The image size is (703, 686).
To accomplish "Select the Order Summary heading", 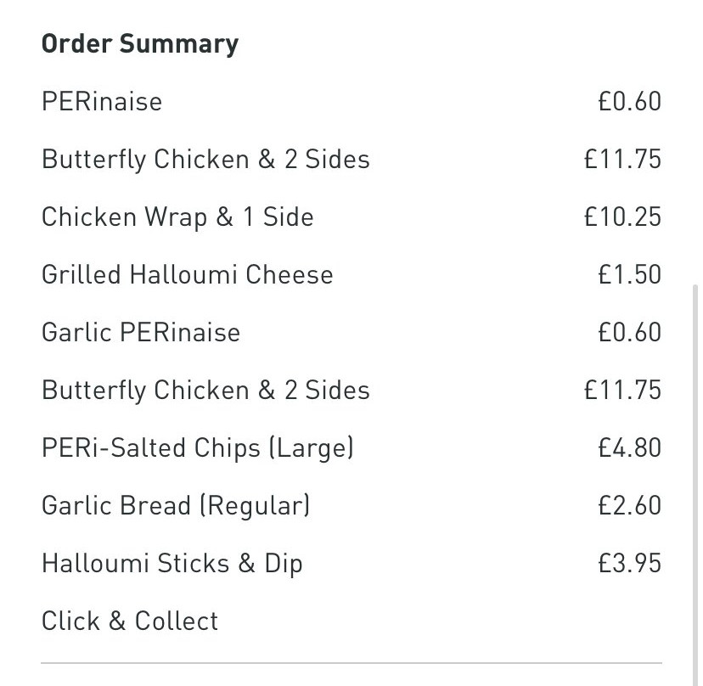I will point(140,44).
